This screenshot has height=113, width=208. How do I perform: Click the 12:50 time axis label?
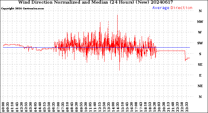coord(104,107)
